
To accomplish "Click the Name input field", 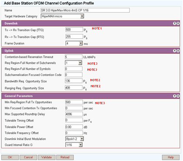I will tap(85, 10).
